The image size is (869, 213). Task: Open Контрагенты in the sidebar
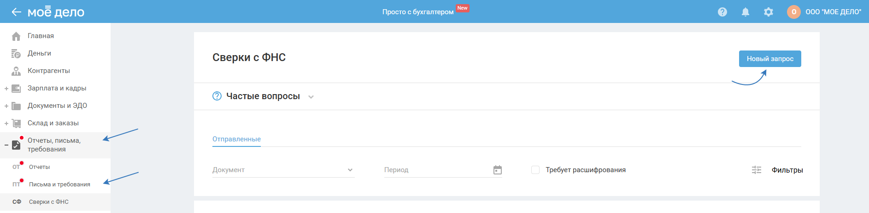tap(48, 71)
